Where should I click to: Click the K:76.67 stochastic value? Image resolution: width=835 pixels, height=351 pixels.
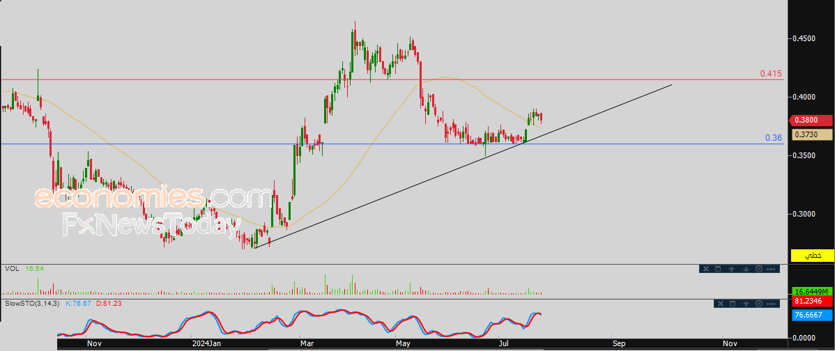[79, 304]
